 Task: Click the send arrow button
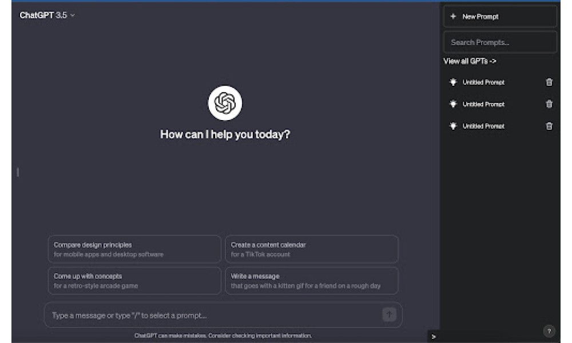pos(389,314)
